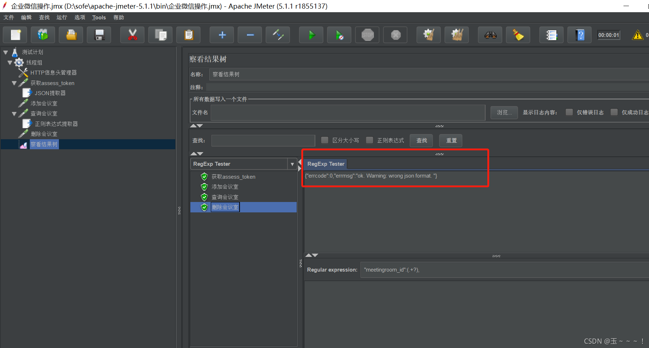Click the 00:00:01 elapsed time display
Image resolution: width=649 pixels, height=348 pixels.
click(x=609, y=35)
